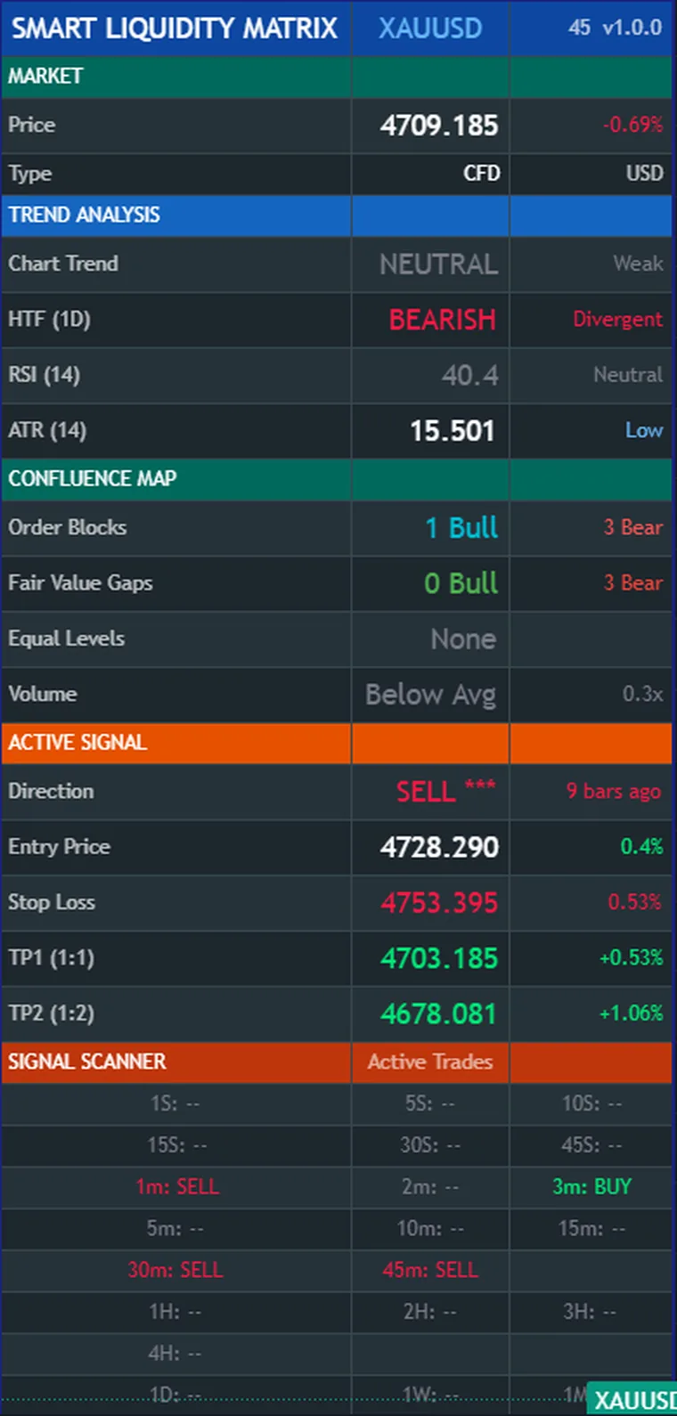Image resolution: width=677 pixels, height=1416 pixels.
Task: Click the 10S scanner cell
Action: click(x=591, y=1103)
